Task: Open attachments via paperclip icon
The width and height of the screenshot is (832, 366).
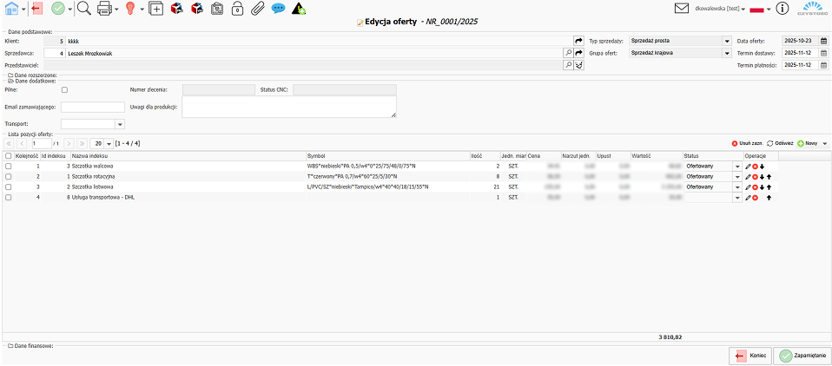Action: pos(257,8)
